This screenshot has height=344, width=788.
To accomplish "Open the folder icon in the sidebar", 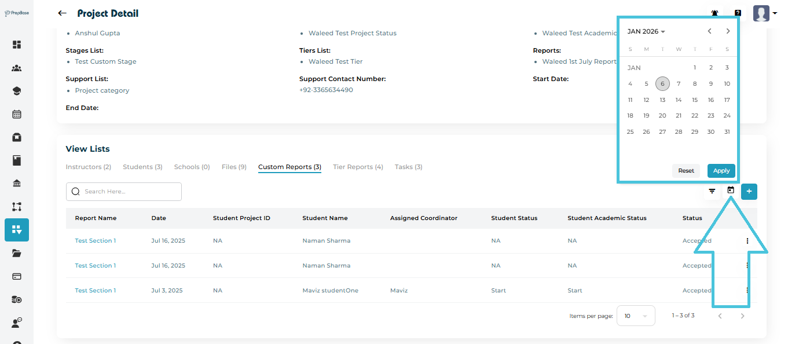I will 17,253.
